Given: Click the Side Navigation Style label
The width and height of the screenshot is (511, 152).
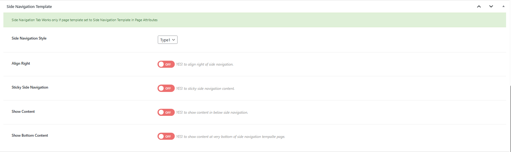Looking at the screenshot, I should point(29,38).
